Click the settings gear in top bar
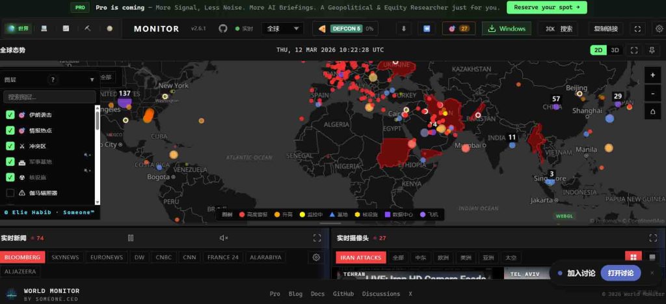Viewport: 666px width, 304px height. [x=659, y=29]
